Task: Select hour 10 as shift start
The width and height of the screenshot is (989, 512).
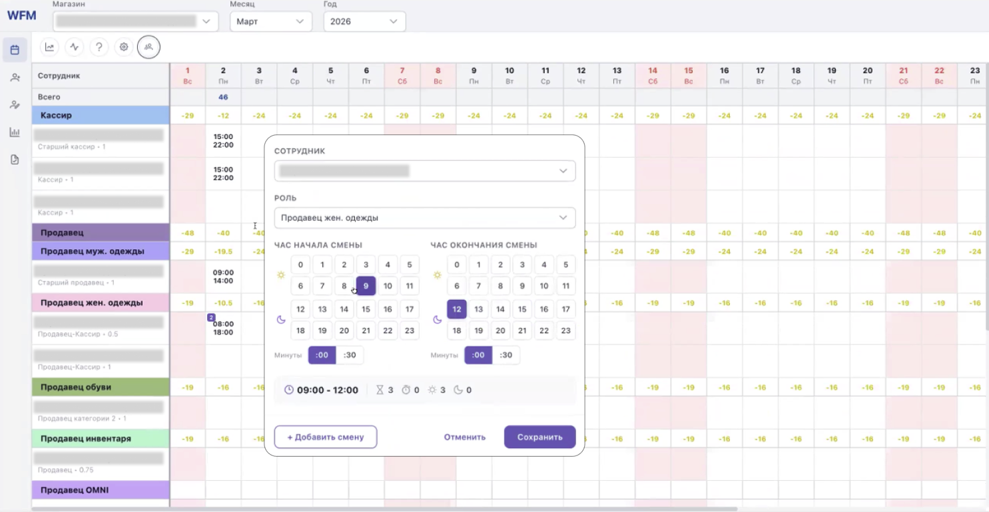Action: pyautogui.click(x=388, y=286)
